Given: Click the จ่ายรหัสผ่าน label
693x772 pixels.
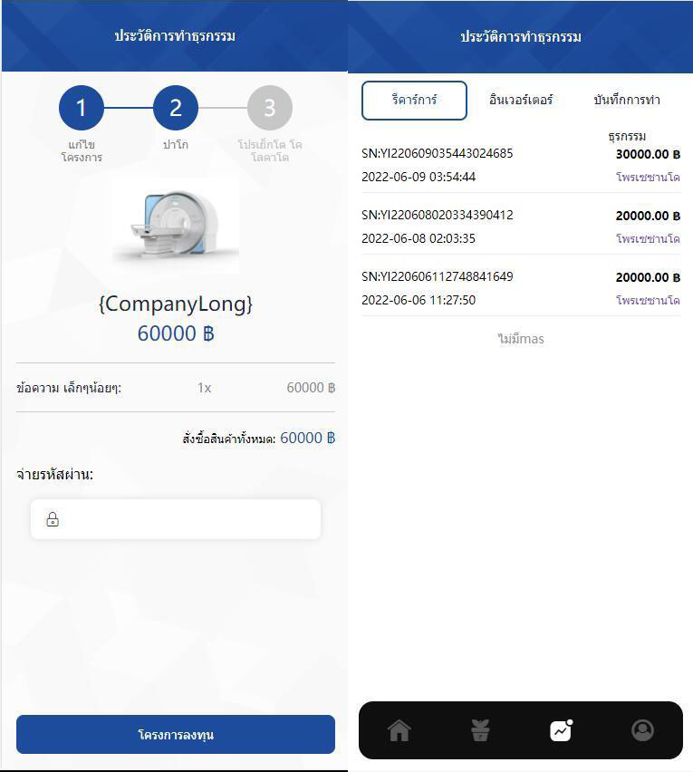Looking at the screenshot, I should 54,474.
